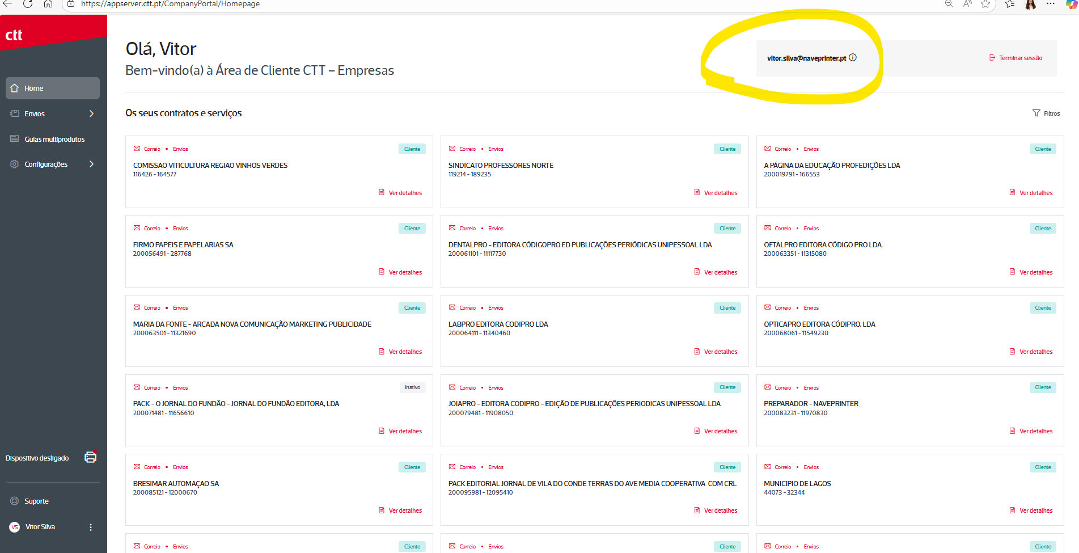Click Terminar sessão to log out
The width and height of the screenshot is (1079, 553).
click(1016, 58)
